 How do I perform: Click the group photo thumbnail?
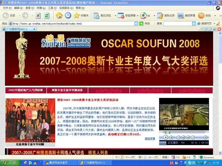click(30, 120)
